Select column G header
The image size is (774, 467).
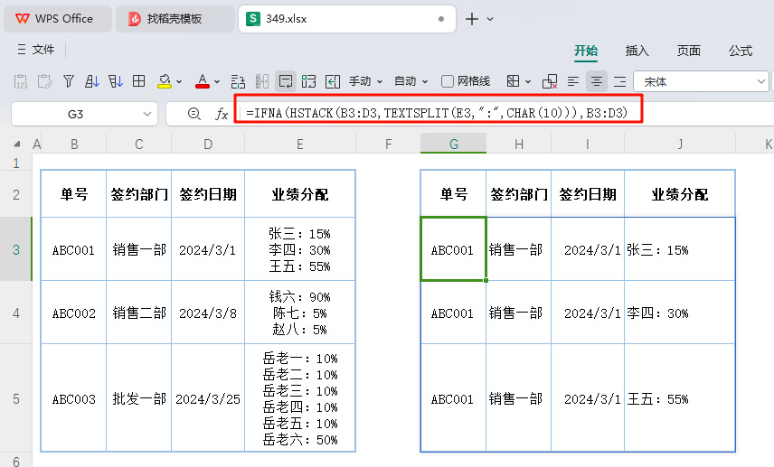tap(454, 144)
